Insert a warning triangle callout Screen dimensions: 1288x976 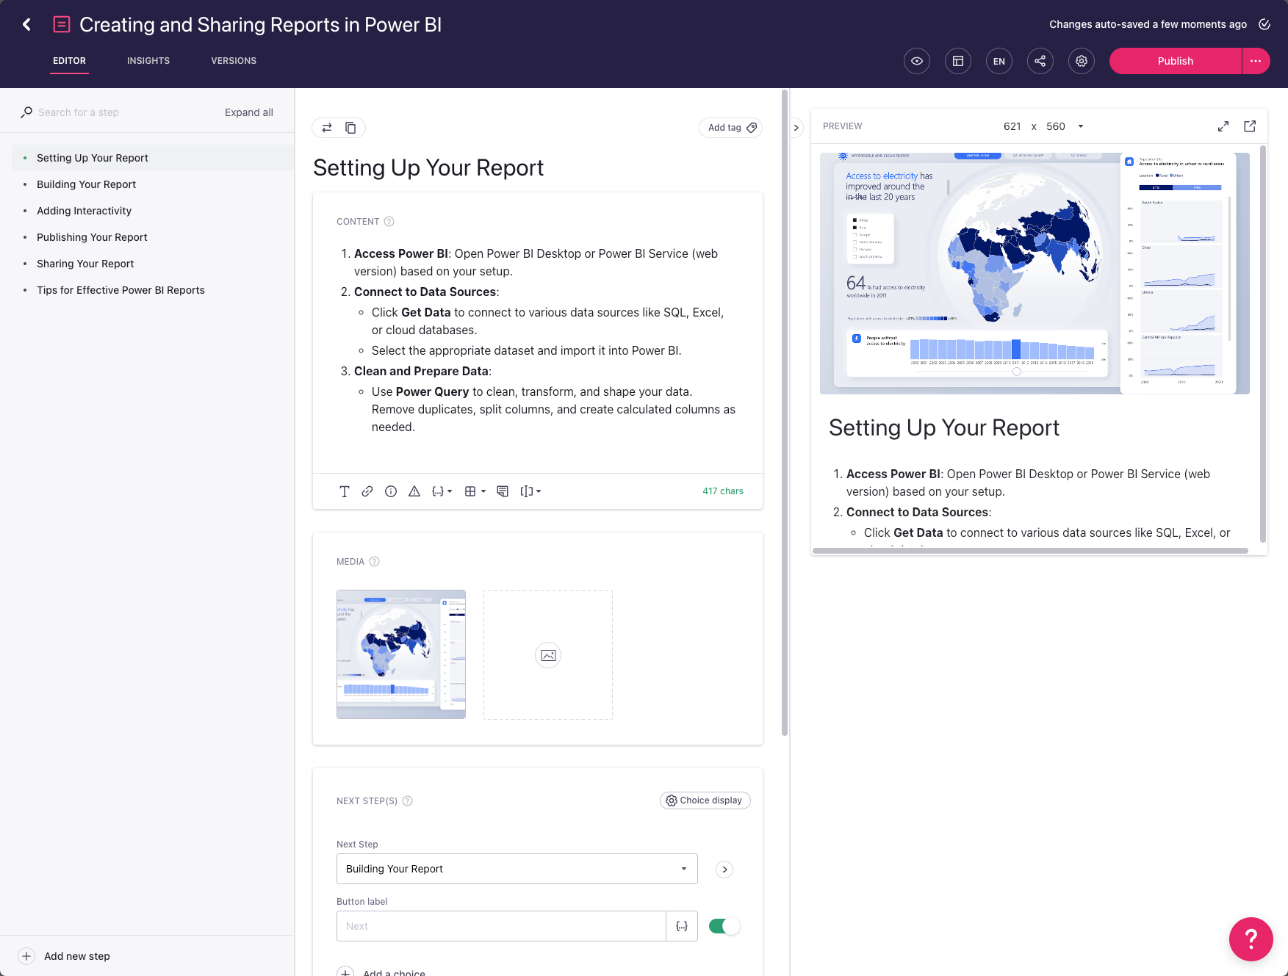point(414,491)
